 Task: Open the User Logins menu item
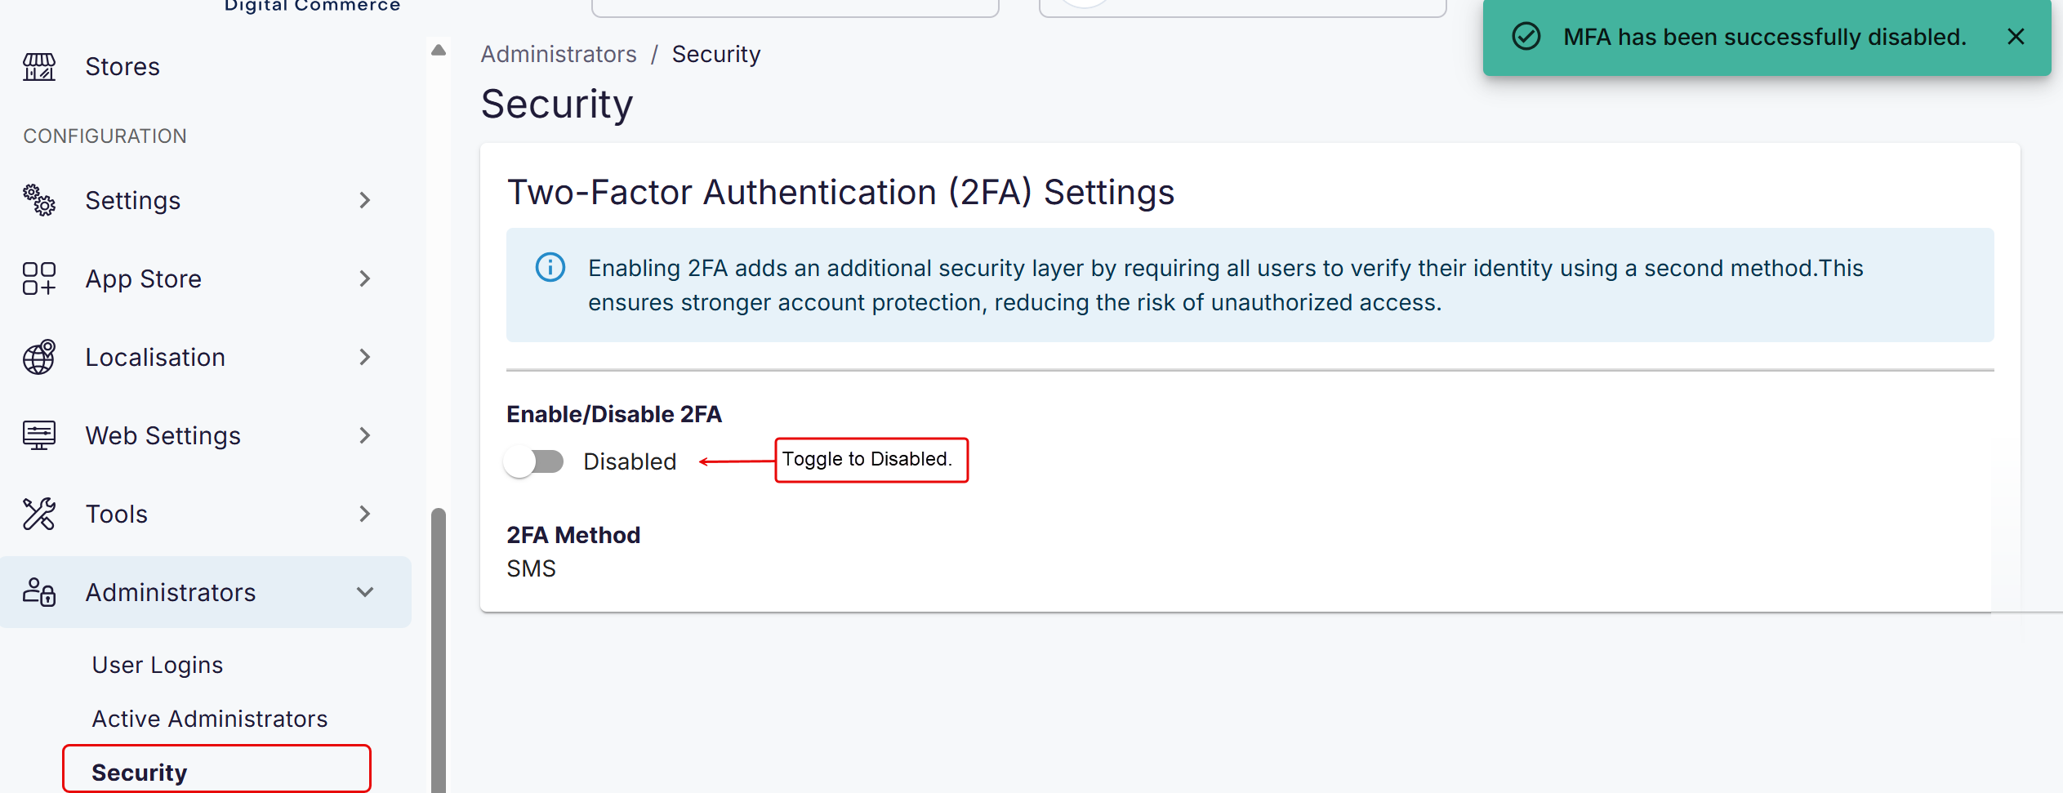tap(157, 664)
